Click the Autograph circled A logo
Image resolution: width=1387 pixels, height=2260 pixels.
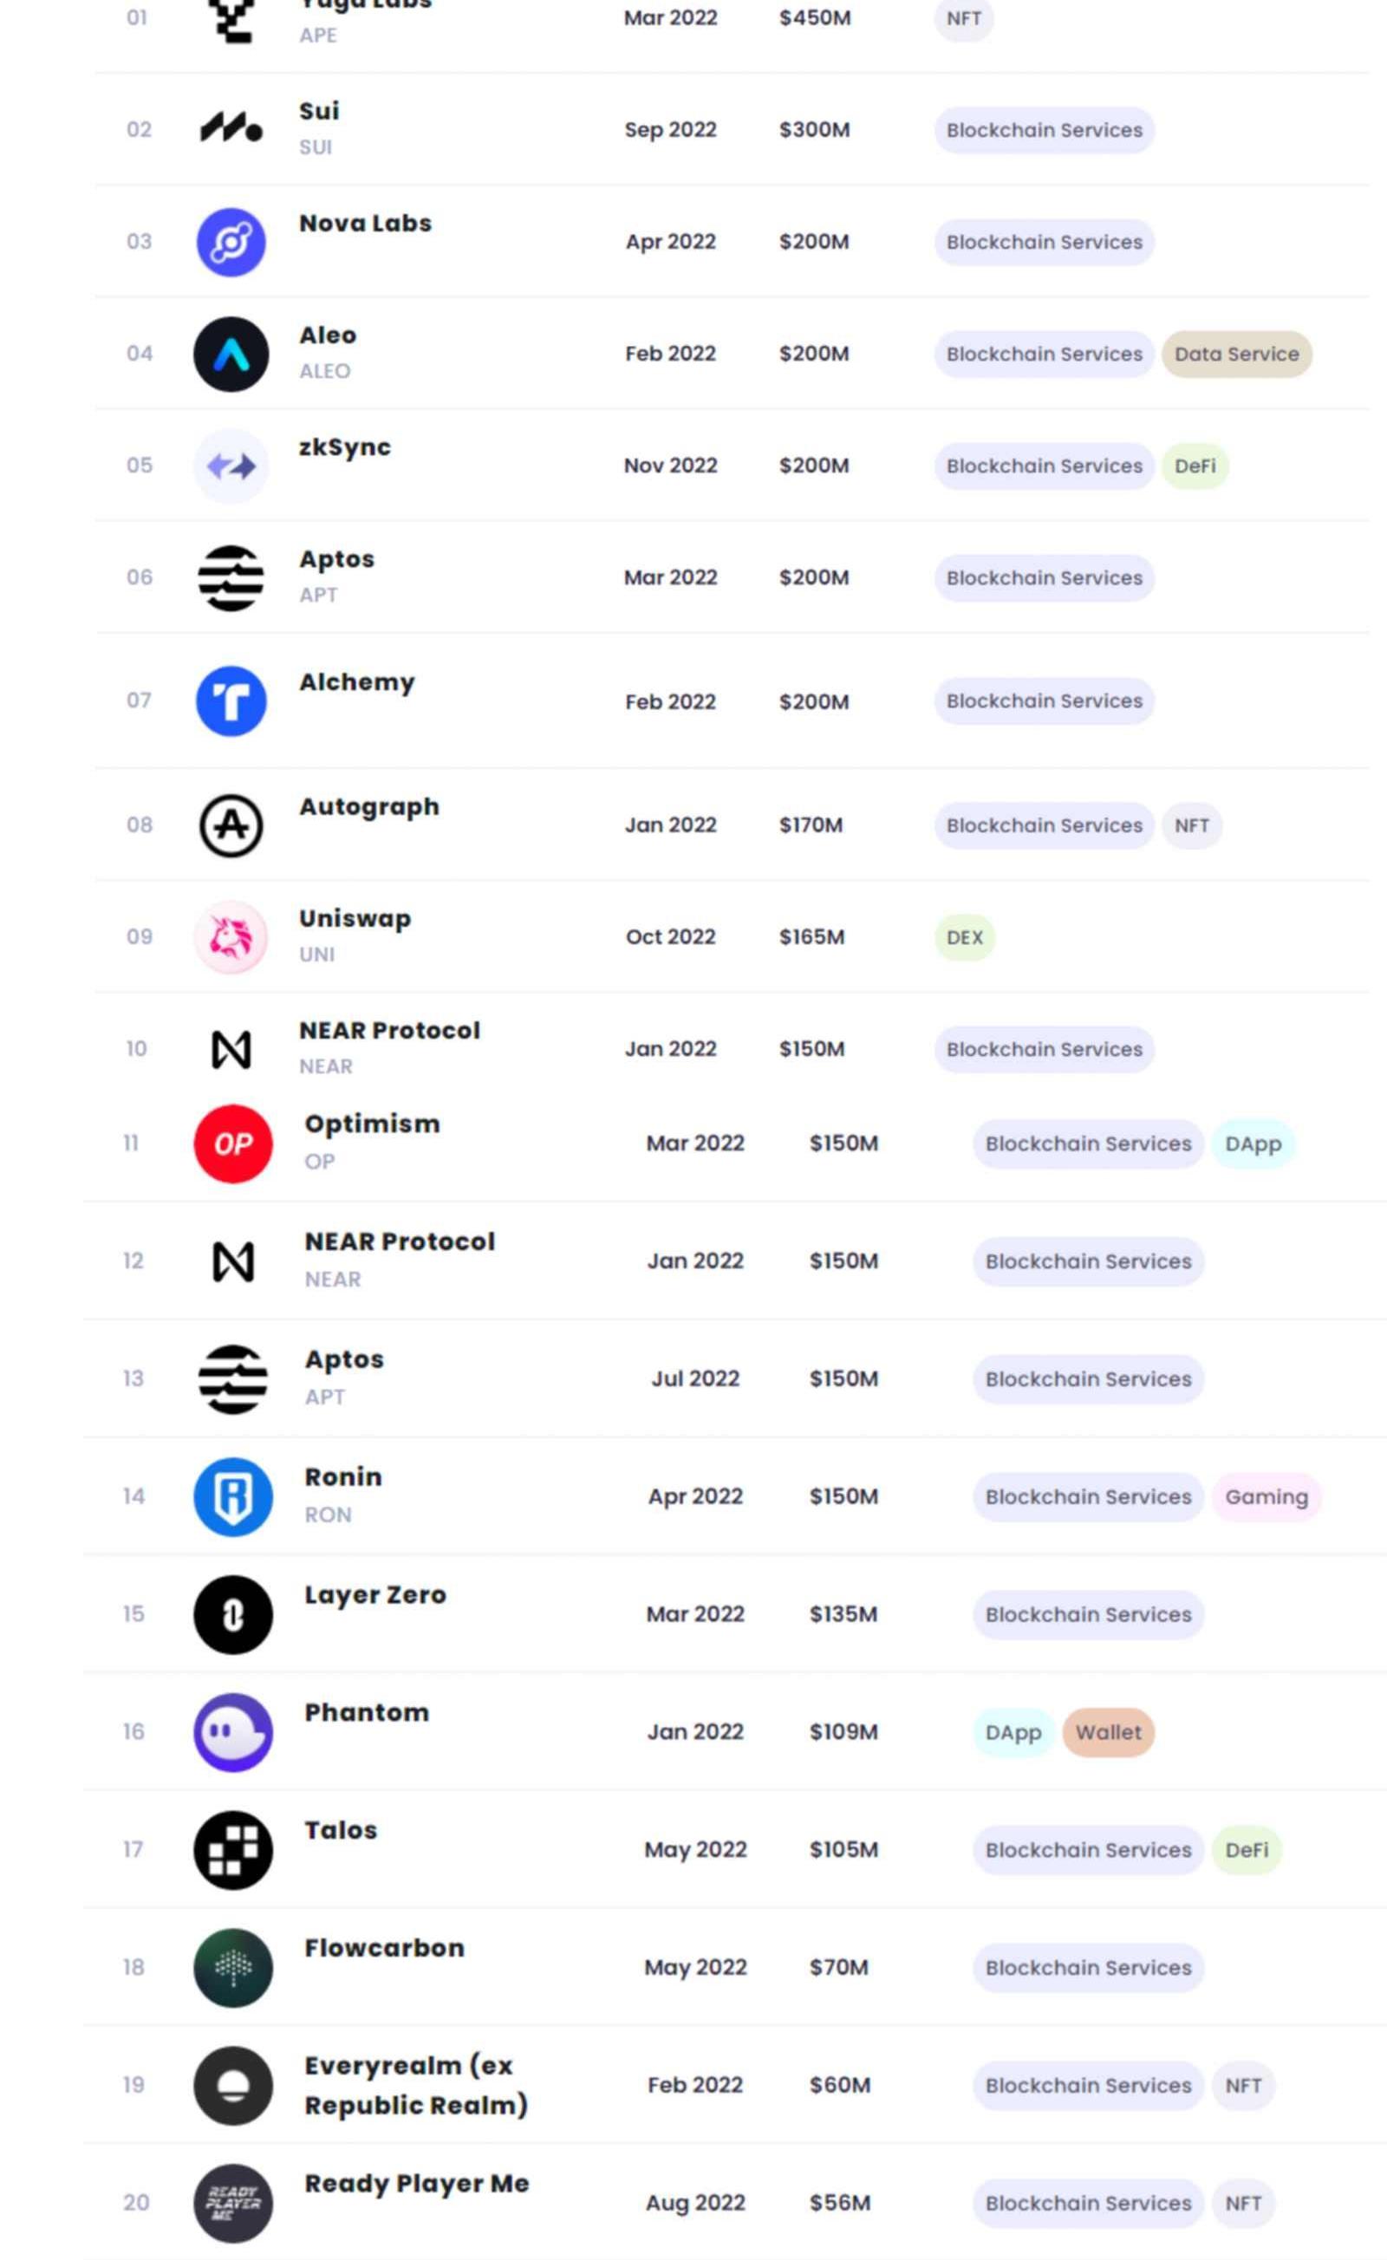tap(231, 825)
